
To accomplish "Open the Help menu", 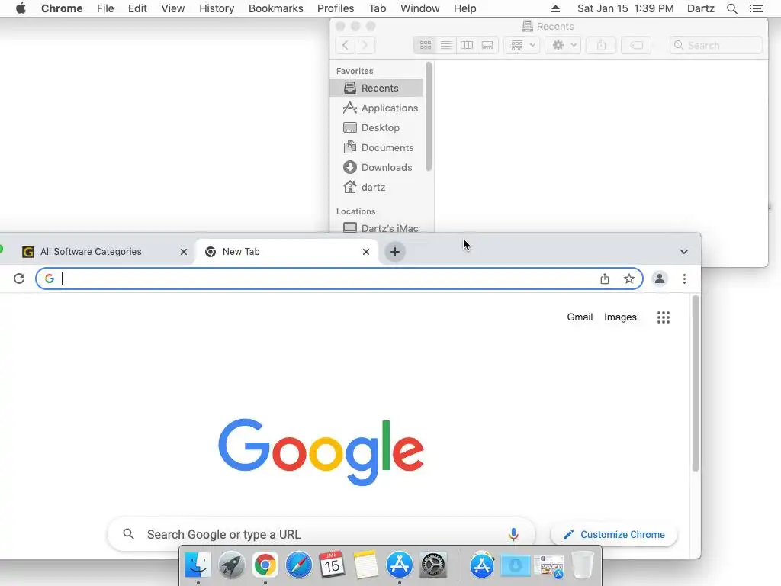I will 464,8.
